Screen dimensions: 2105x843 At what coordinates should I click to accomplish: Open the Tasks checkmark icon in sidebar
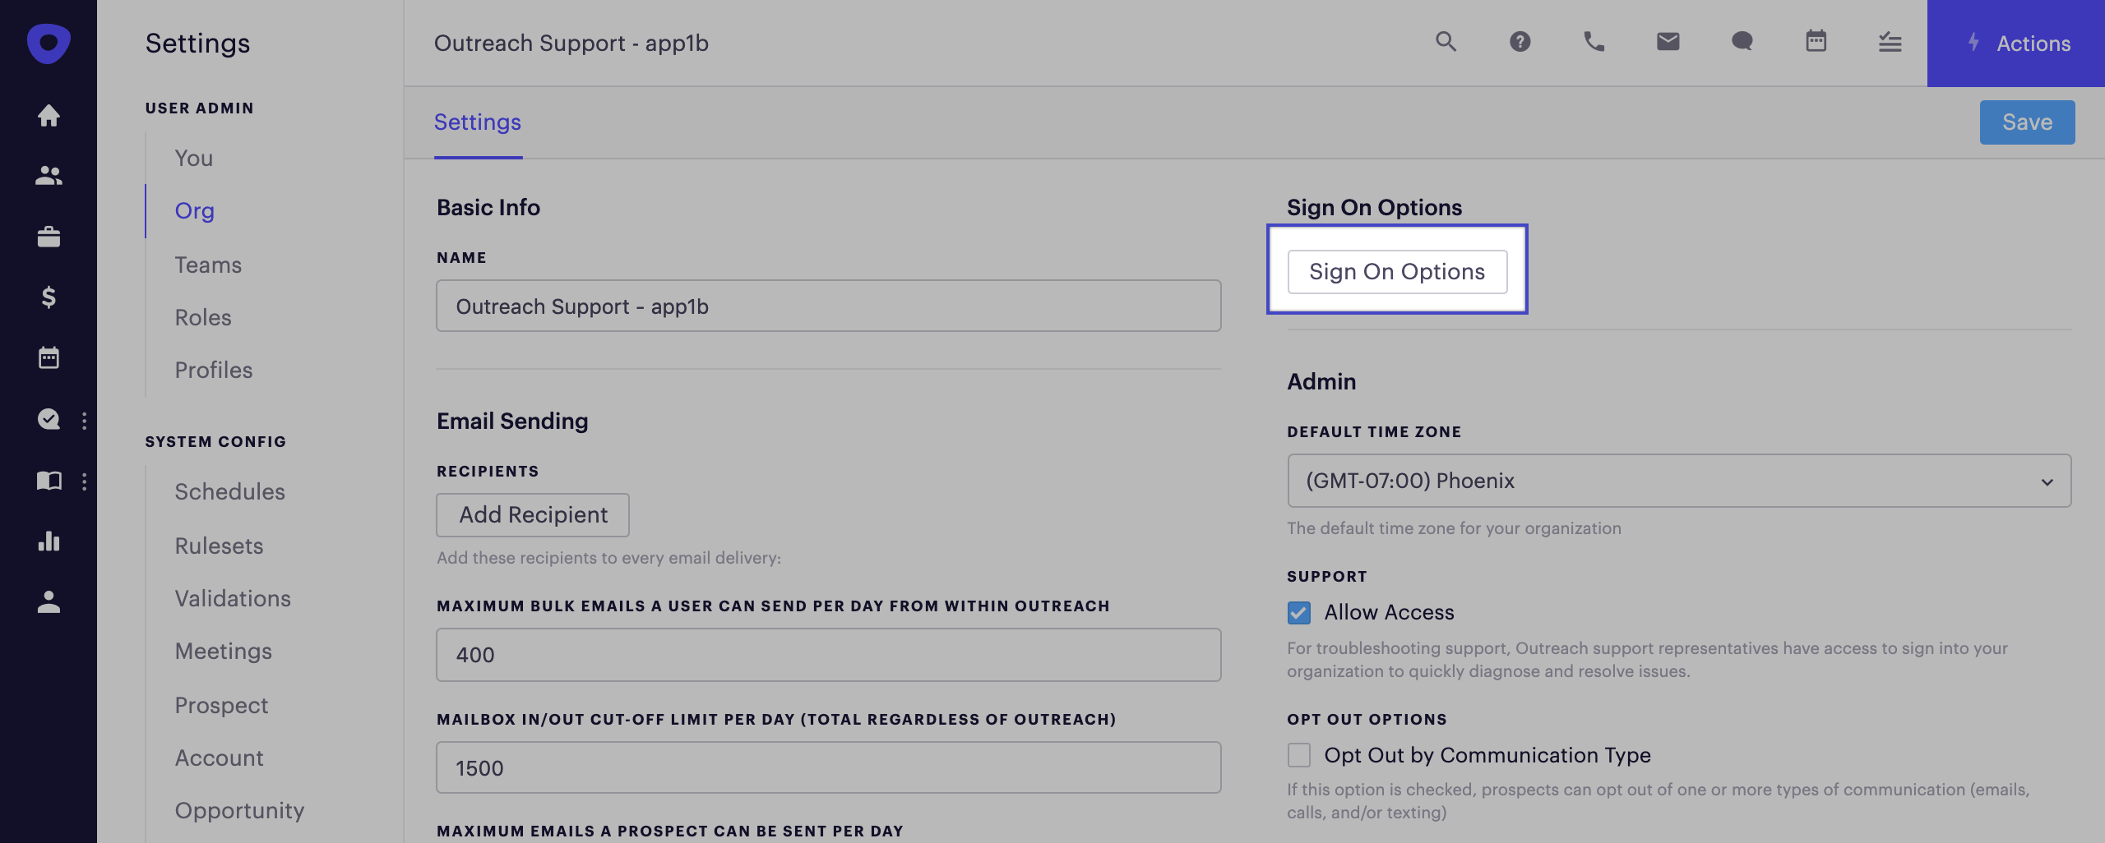click(x=49, y=419)
